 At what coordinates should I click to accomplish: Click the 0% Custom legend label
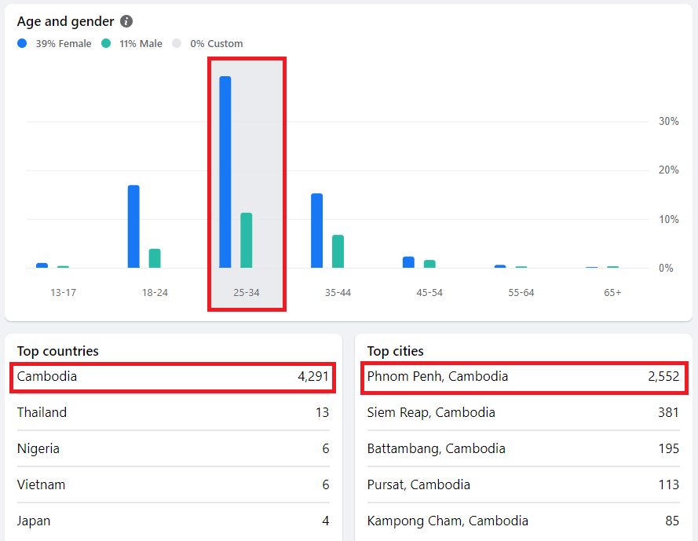click(x=217, y=44)
